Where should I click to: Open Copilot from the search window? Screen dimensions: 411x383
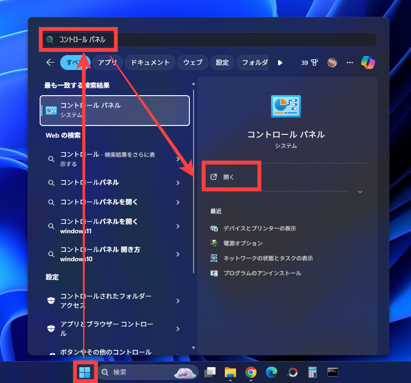(x=368, y=62)
